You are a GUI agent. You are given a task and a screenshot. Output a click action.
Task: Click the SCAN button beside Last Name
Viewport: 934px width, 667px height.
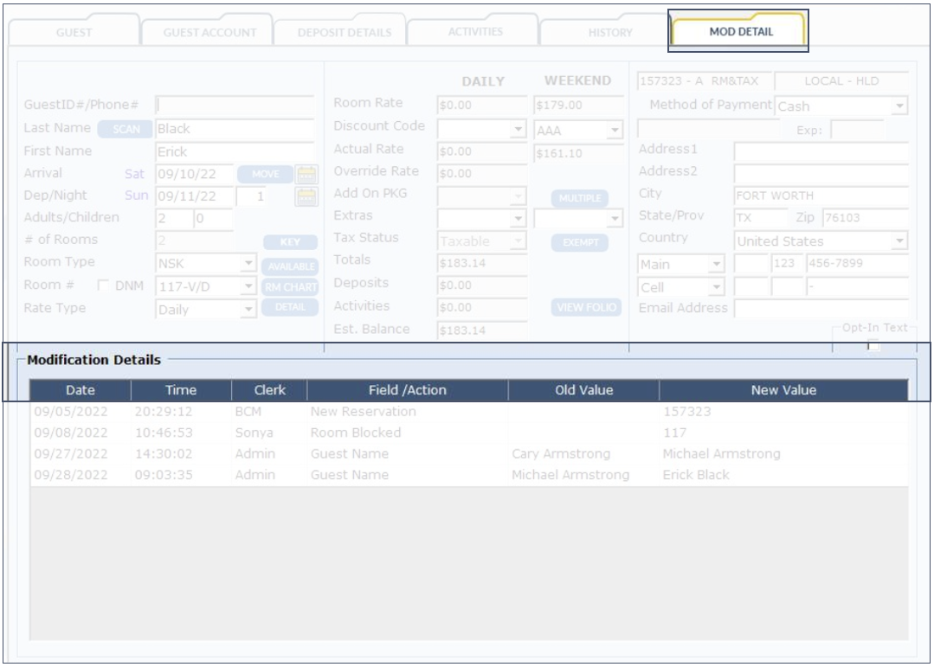pyautogui.click(x=125, y=129)
